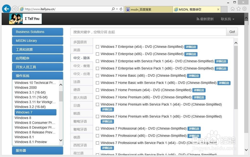Expand the 开发人员工具 category
The width and height of the screenshot is (250, 157).
click(38, 67)
